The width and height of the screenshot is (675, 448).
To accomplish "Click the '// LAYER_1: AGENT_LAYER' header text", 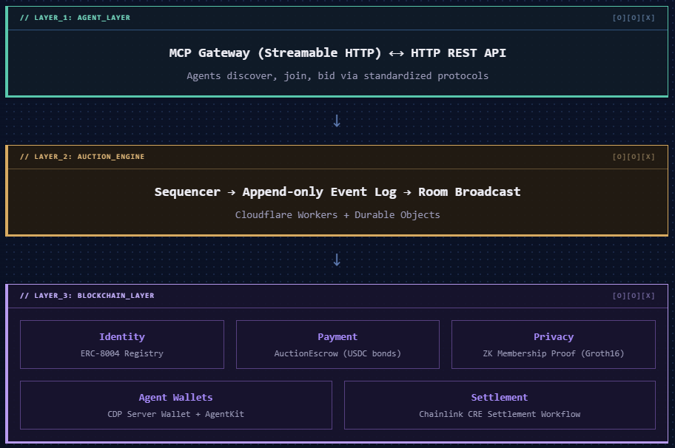I will click(x=75, y=18).
